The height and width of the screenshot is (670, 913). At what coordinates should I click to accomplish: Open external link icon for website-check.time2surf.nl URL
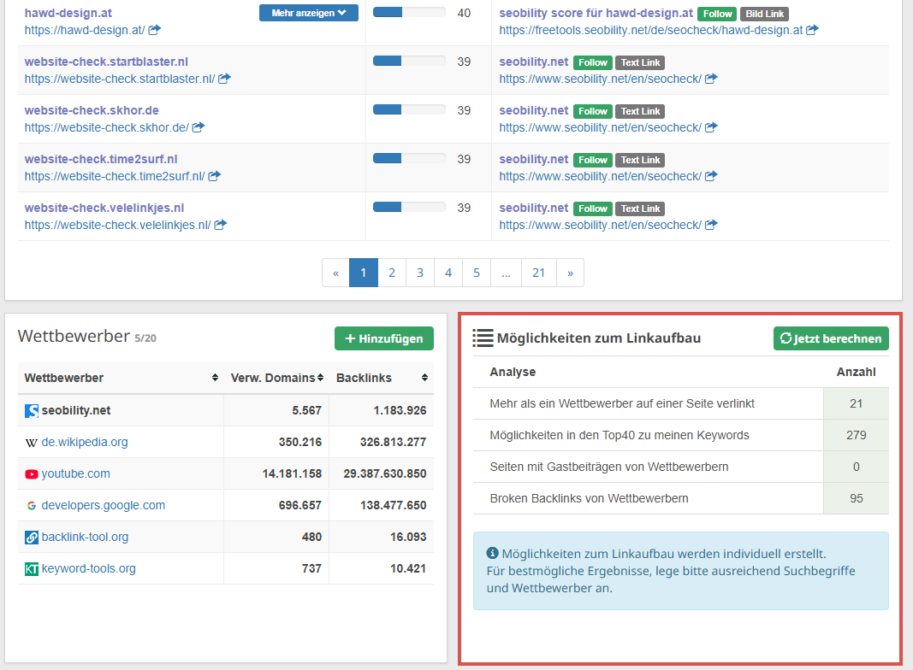[x=214, y=176]
